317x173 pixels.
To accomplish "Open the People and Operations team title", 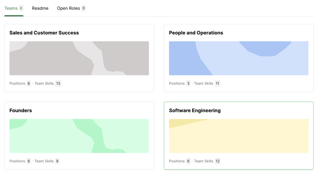I will pyautogui.click(x=196, y=33).
